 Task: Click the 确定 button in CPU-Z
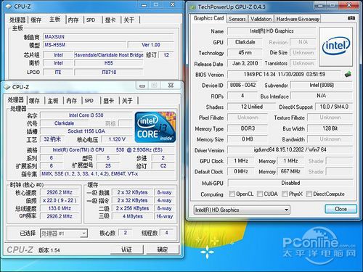pyautogui.click(x=163, y=250)
